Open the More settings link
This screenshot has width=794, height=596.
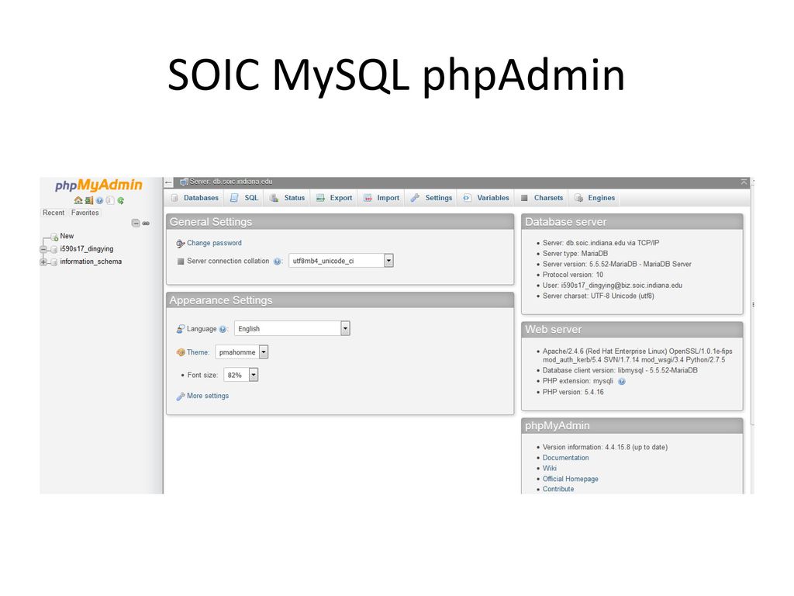[x=207, y=396]
